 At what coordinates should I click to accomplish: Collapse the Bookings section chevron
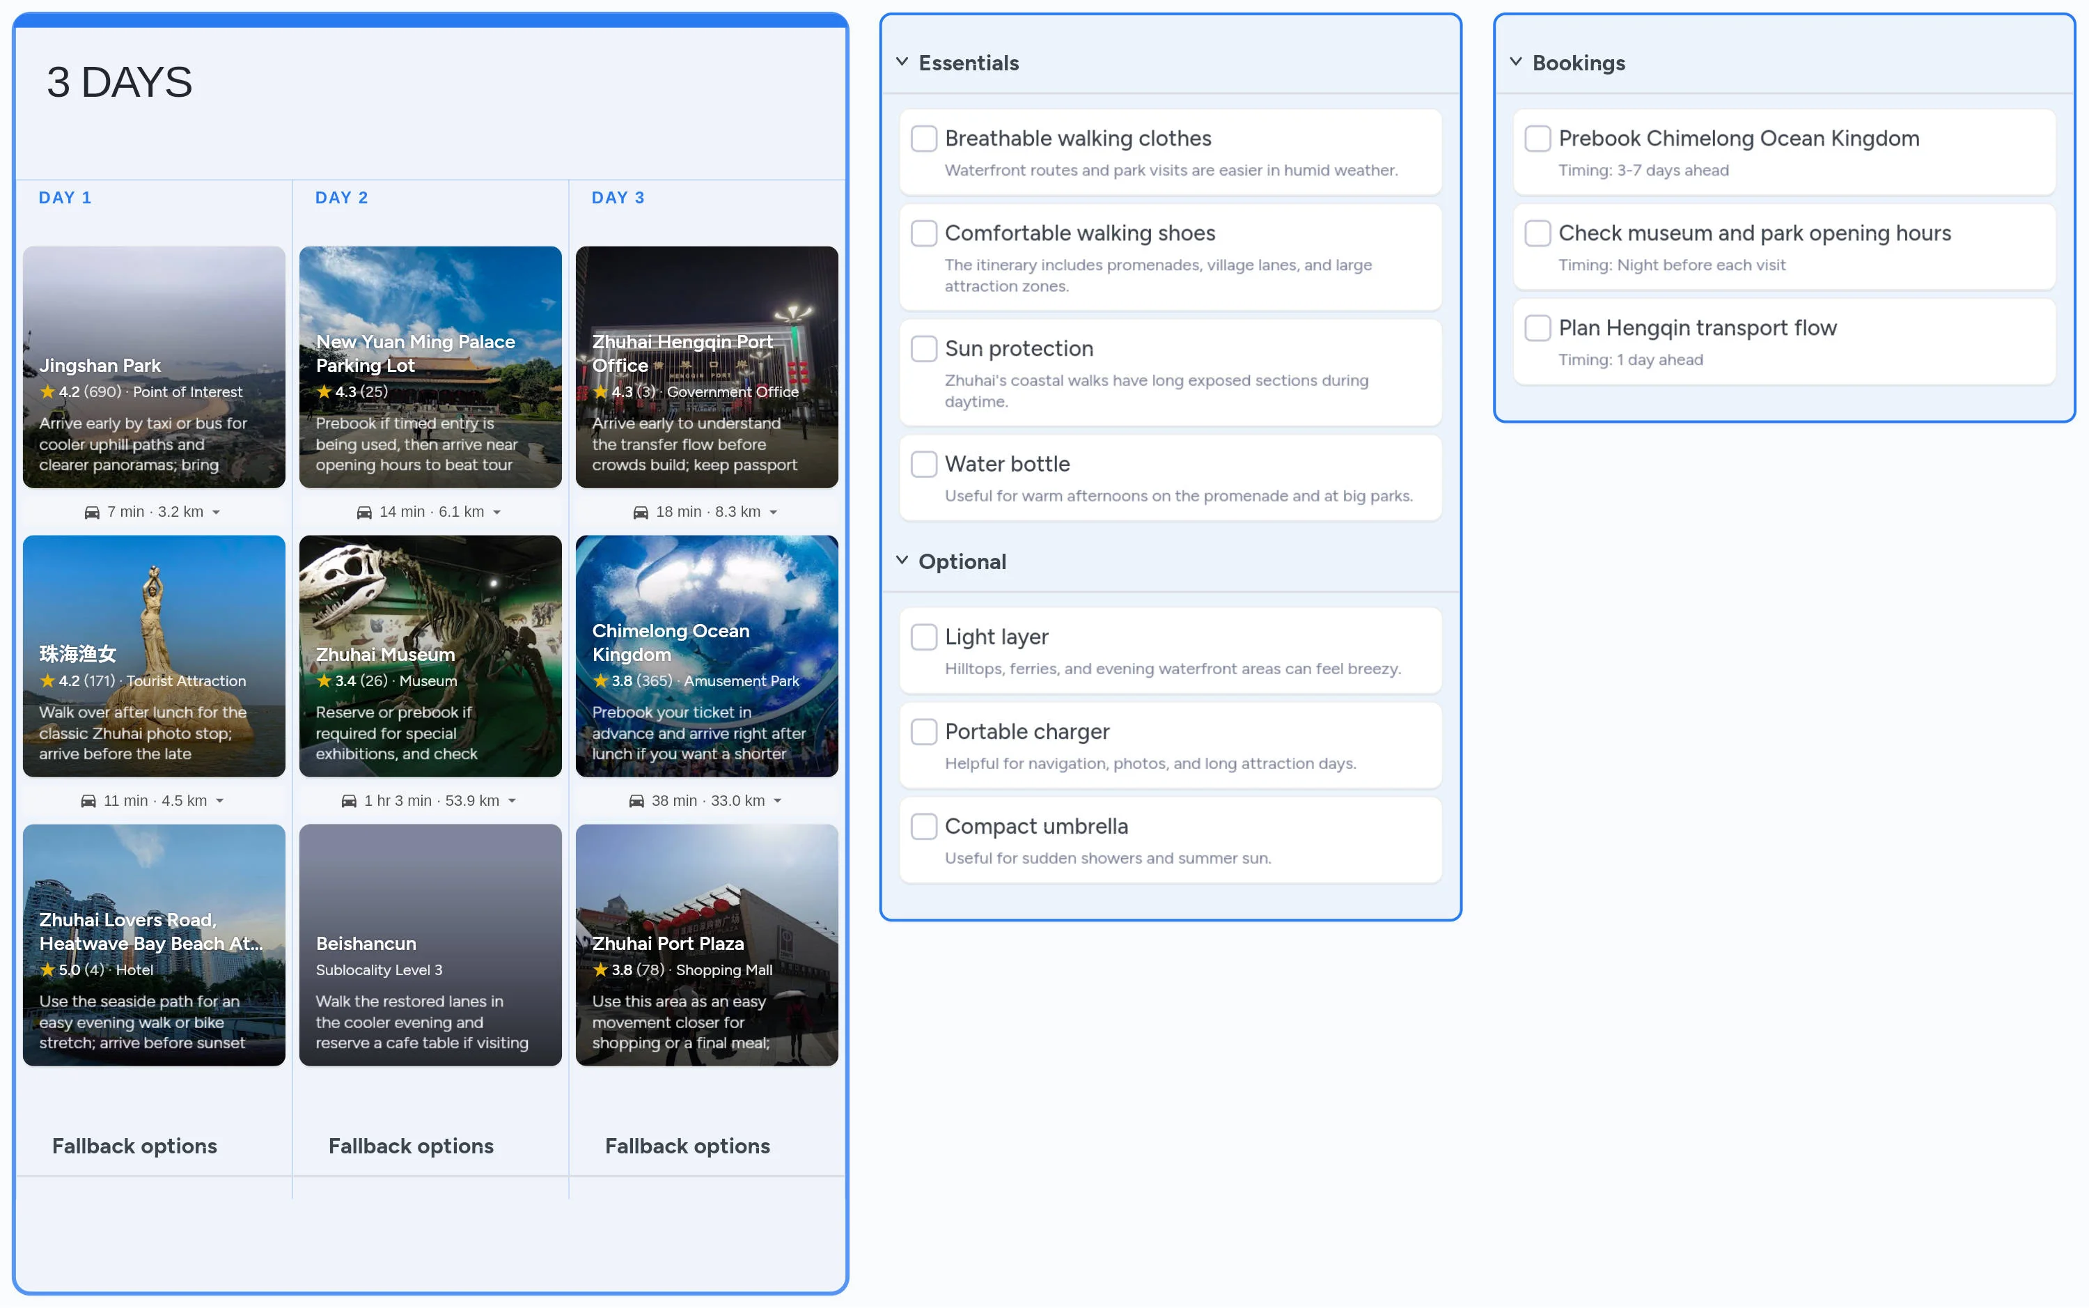1515,62
